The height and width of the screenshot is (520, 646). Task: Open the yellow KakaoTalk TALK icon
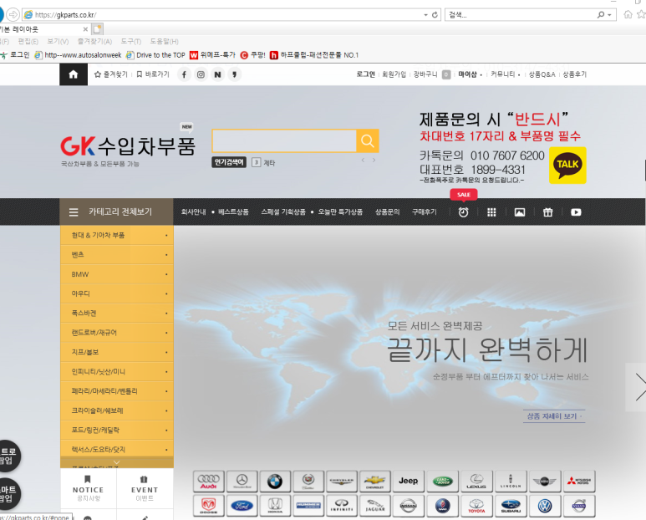567,166
